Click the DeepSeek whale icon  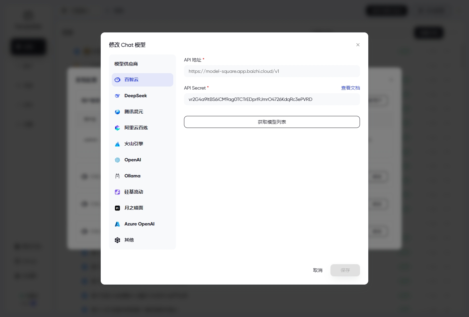(x=117, y=96)
